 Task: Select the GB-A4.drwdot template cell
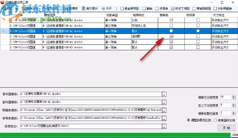pyautogui.click(x=73, y=36)
